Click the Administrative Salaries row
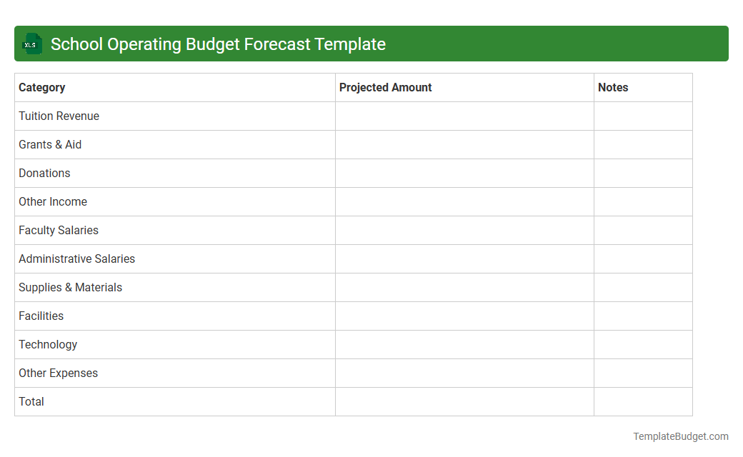The width and height of the screenshot is (743, 457). pos(76,258)
